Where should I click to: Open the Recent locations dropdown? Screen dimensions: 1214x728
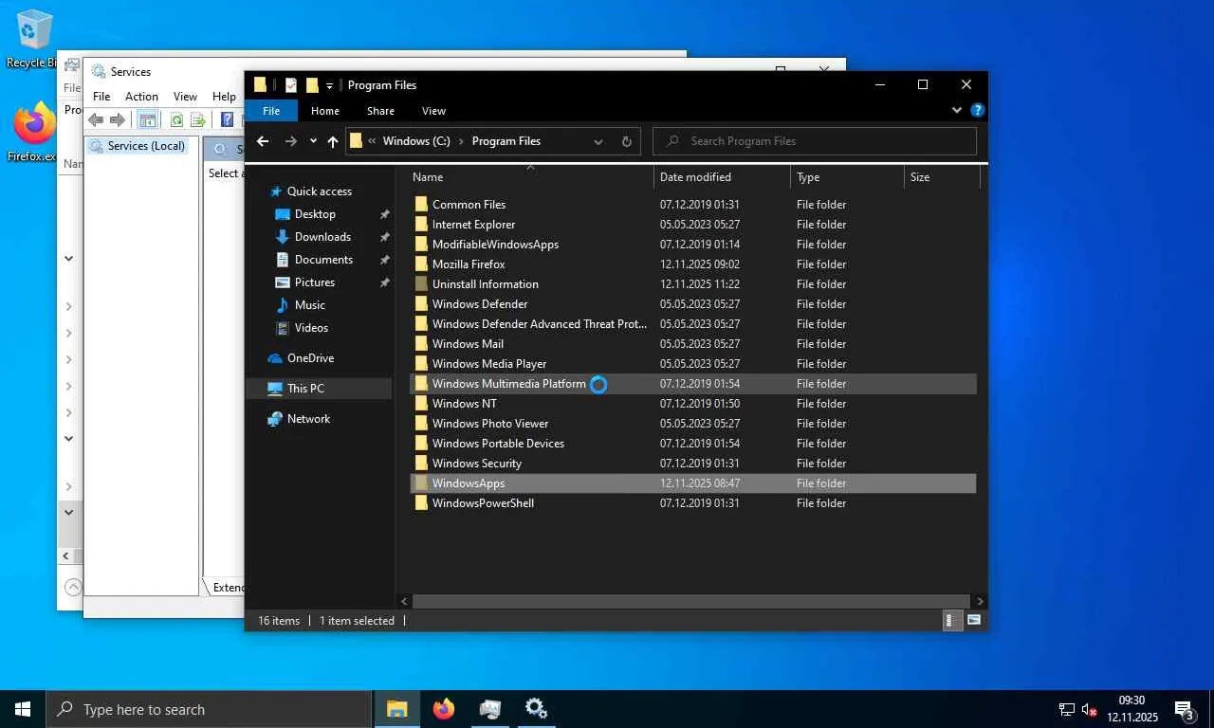[313, 141]
